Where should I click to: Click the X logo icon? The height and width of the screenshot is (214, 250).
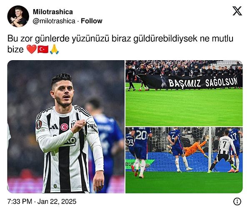[x=237, y=11]
